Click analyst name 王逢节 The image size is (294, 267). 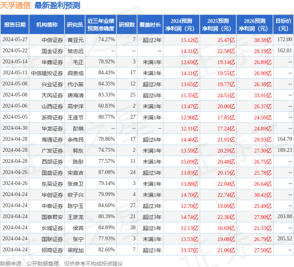click(x=76, y=117)
